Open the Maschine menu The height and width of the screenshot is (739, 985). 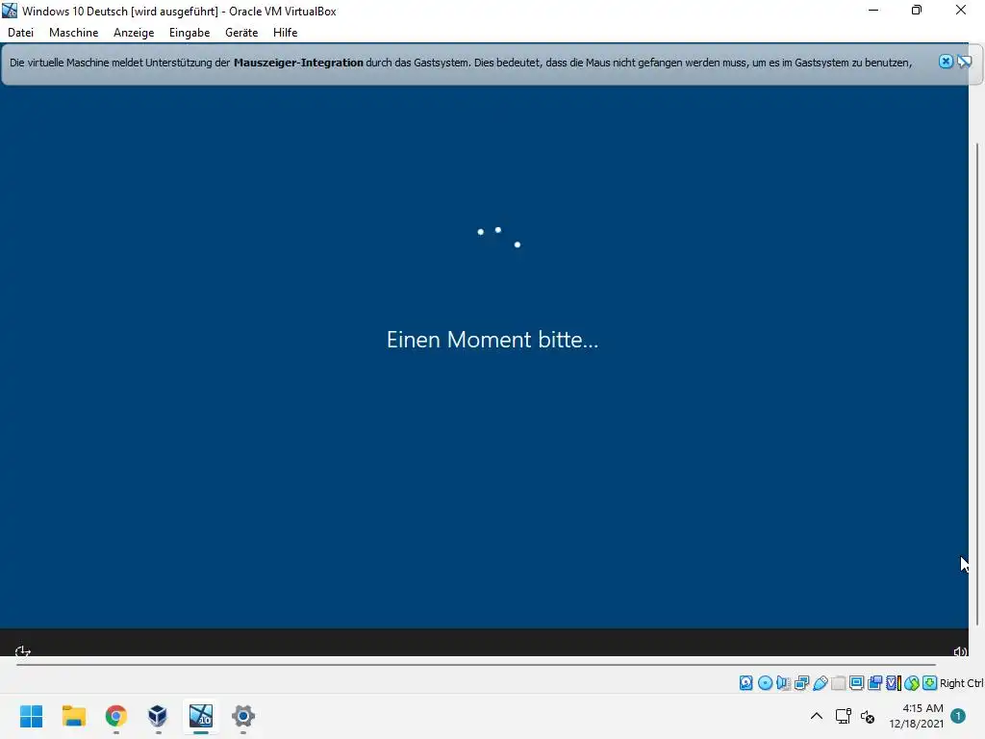point(73,33)
